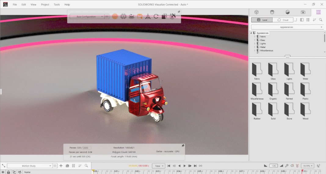
Task: Toggle the library split layout icon
Action: pos(302,20)
